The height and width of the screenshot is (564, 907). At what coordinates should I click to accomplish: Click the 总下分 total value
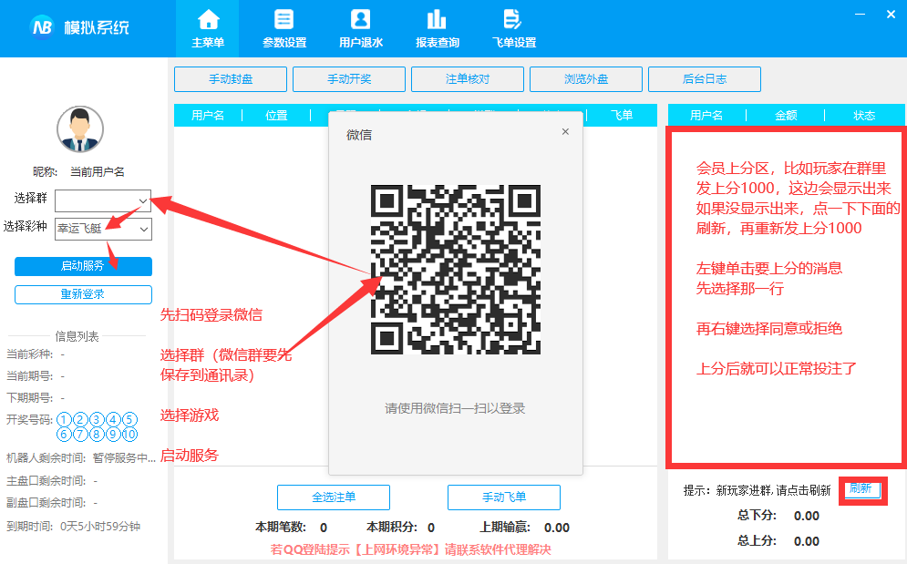(x=807, y=516)
